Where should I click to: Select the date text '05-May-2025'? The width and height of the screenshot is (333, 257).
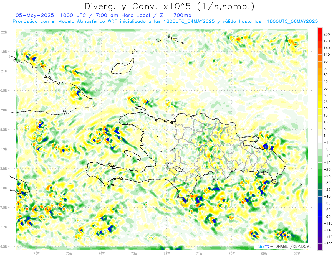pyautogui.click(x=35, y=15)
